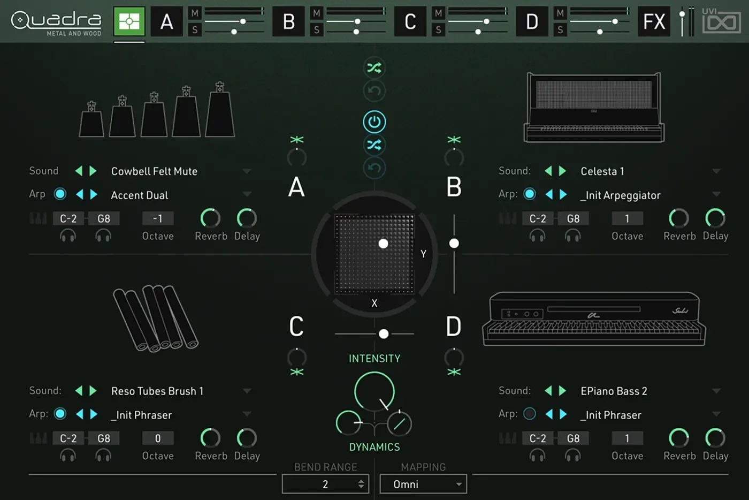Solo layer A with its S button

[x=195, y=30]
